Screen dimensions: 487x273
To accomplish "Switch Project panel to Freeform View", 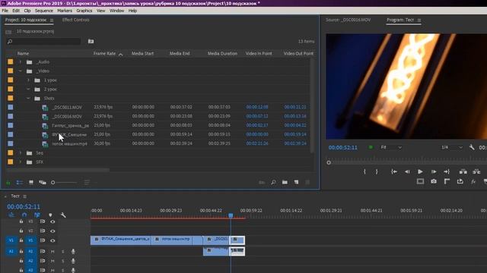I will point(43,183).
